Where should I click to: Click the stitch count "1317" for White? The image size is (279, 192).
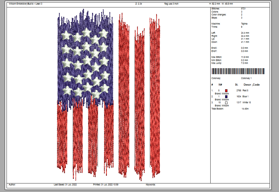coord(239,102)
